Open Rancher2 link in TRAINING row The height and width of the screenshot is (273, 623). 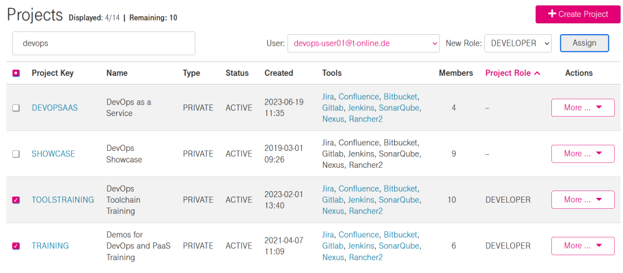point(365,257)
